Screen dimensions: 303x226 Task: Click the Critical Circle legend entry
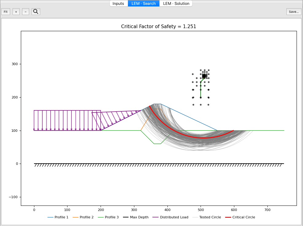pyautogui.click(x=240, y=217)
